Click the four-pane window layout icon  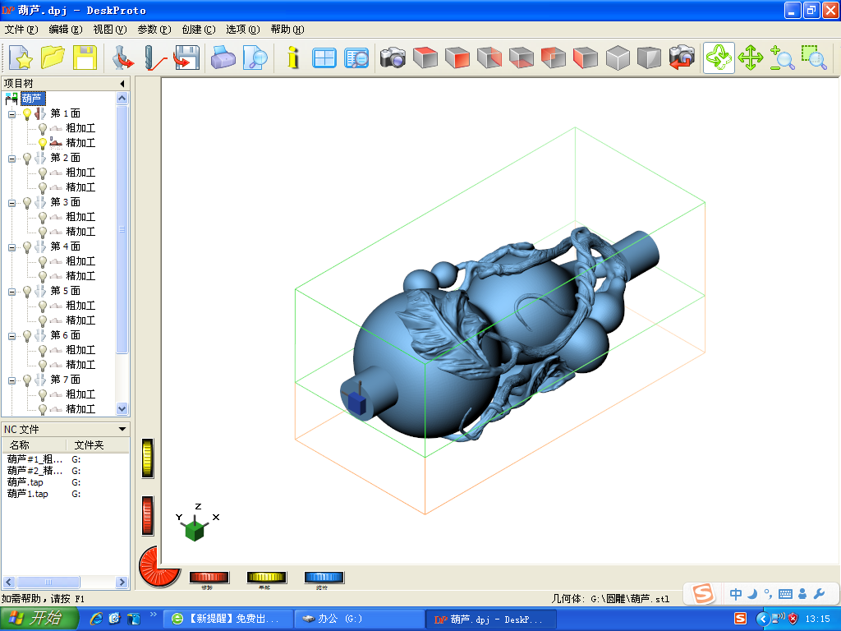click(x=324, y=58)
